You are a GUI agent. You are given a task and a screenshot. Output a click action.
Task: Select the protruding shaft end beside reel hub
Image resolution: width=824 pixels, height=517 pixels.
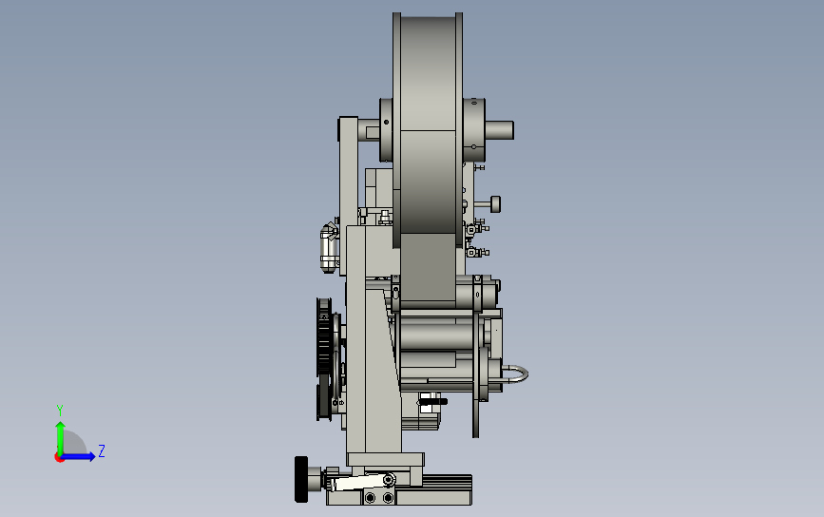coord(499,130)
